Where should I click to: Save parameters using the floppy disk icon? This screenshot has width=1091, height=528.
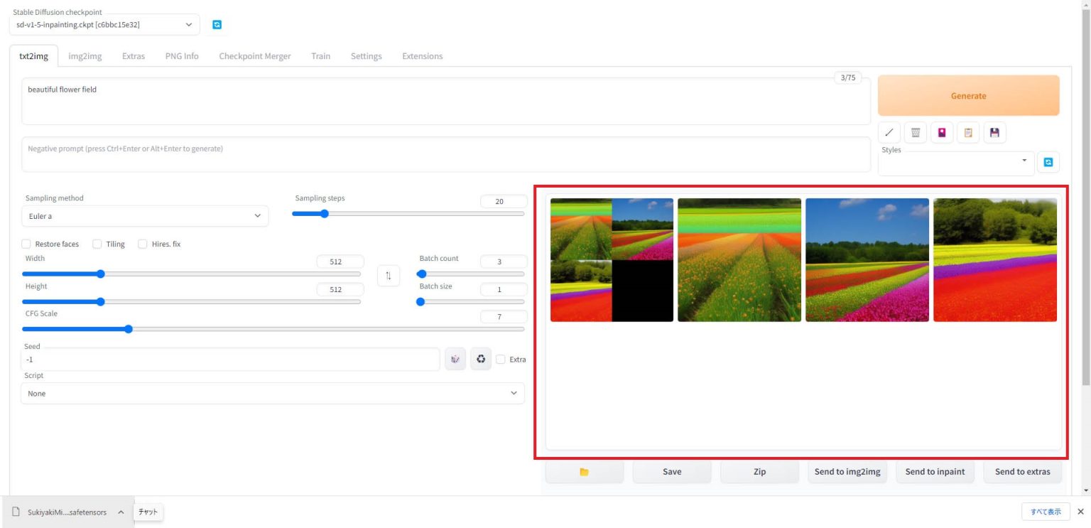[994, 132]
